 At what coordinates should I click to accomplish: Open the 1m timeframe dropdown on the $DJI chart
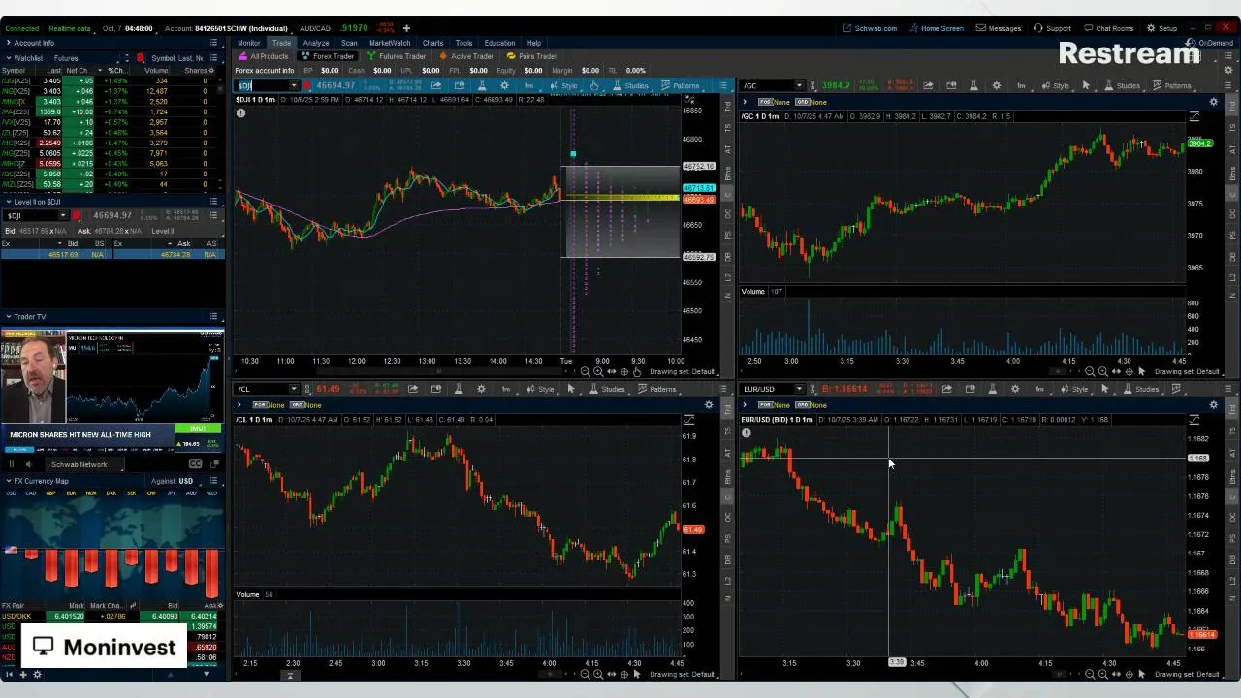[528, 86]
